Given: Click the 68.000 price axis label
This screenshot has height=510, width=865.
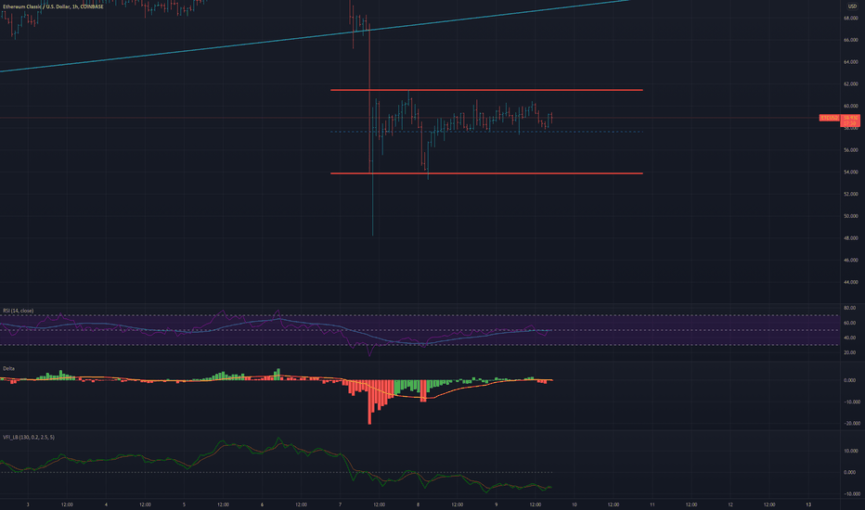Looking at the screenshot, I should point(851,19).
